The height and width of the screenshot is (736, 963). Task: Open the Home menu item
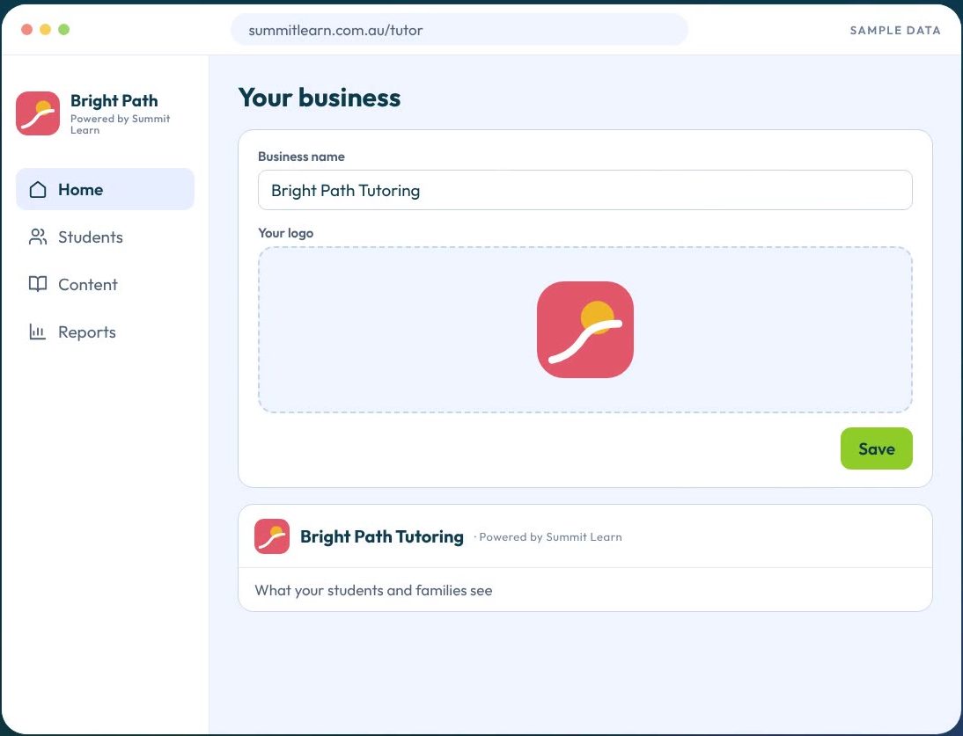tap(105, 190)
